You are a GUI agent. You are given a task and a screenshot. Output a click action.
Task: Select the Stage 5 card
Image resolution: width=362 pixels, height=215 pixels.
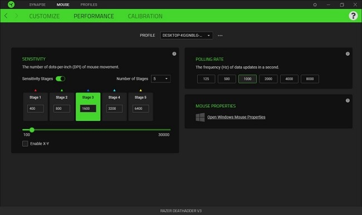[140, 107]
